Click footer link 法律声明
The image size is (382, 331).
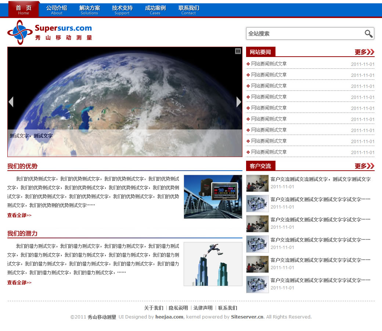[x=203, y=308]
